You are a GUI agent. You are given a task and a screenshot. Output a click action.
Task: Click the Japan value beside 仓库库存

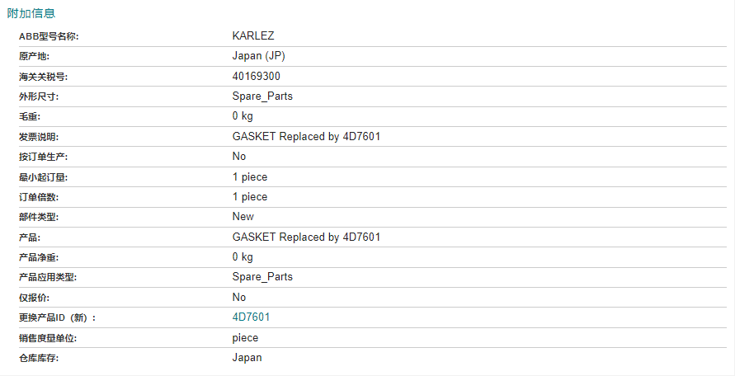click(247, 358)
